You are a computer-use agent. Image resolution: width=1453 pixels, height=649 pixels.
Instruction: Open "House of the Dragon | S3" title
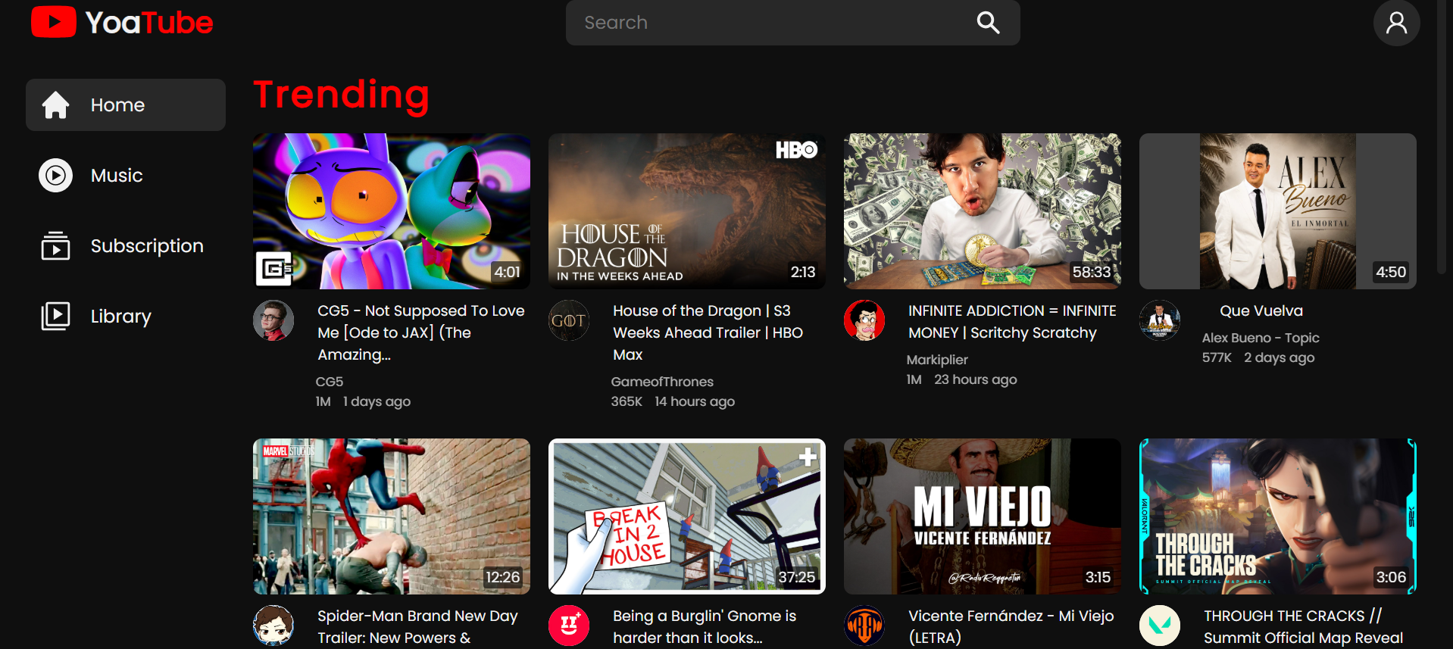[x=708, y=332]
